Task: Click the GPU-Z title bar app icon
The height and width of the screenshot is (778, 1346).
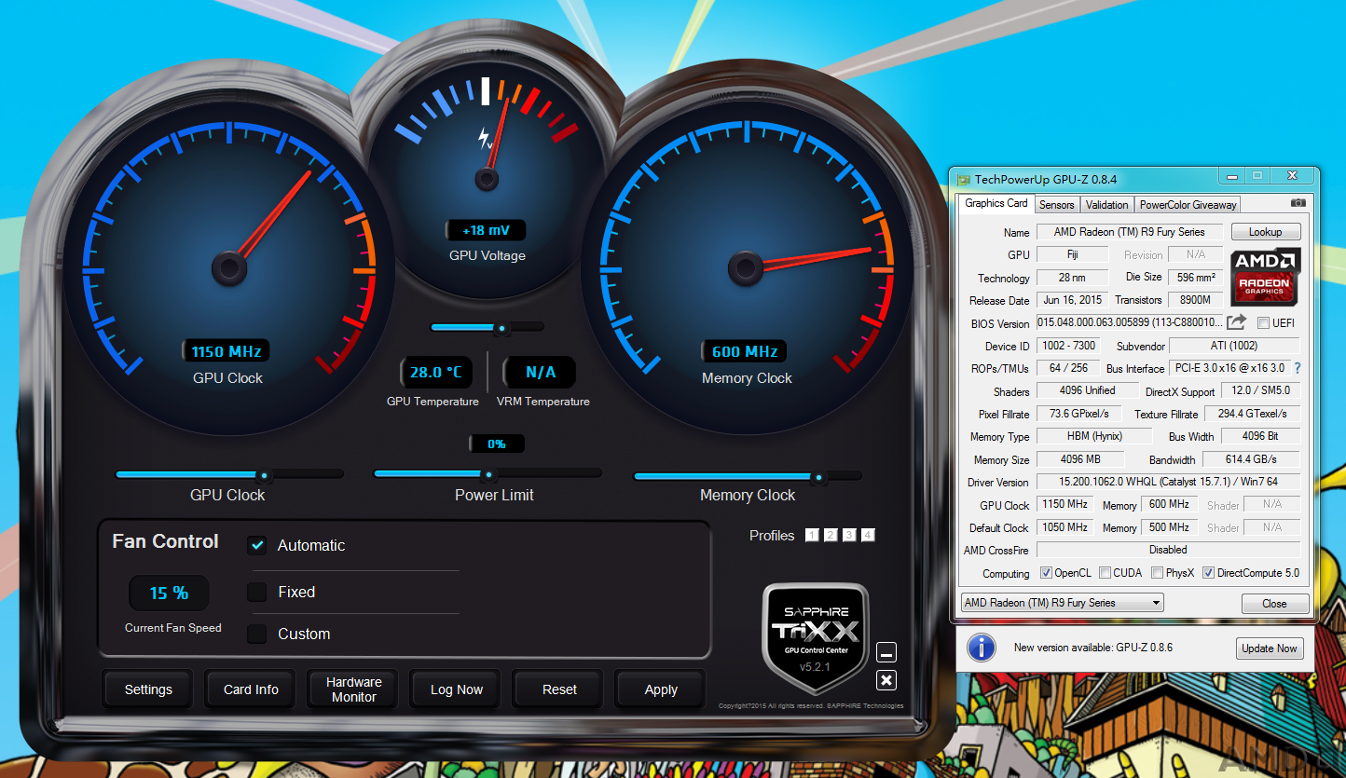Action: [x=962, y=179]
